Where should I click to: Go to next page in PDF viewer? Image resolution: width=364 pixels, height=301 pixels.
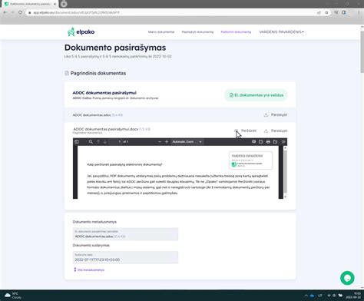[105, 141]
